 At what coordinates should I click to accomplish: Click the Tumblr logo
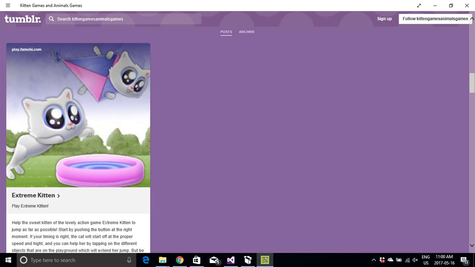(x=23, y=19)
